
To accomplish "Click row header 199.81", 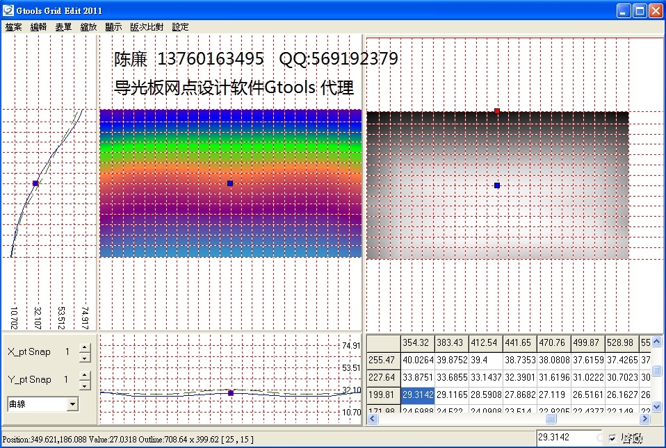I will [384, 395].
